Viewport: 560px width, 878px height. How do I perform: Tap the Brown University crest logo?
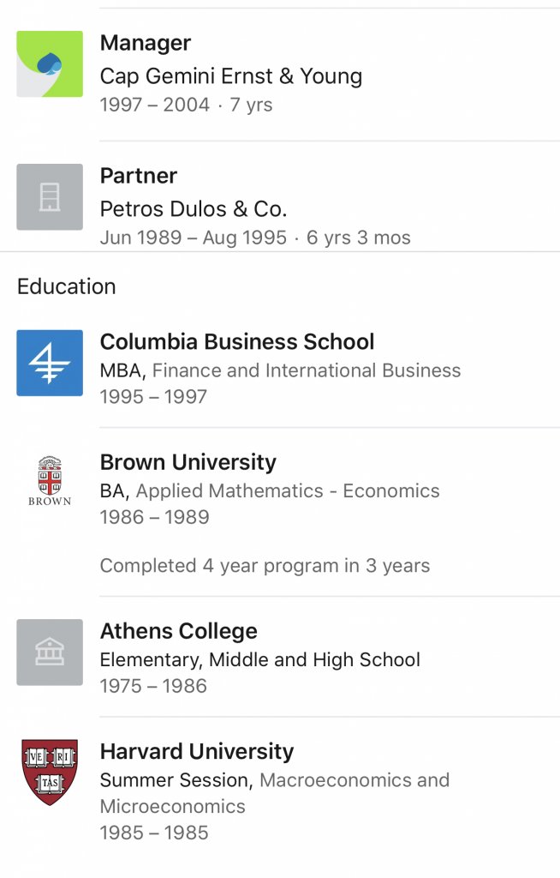pyautogui.click(x=50, y=481)
